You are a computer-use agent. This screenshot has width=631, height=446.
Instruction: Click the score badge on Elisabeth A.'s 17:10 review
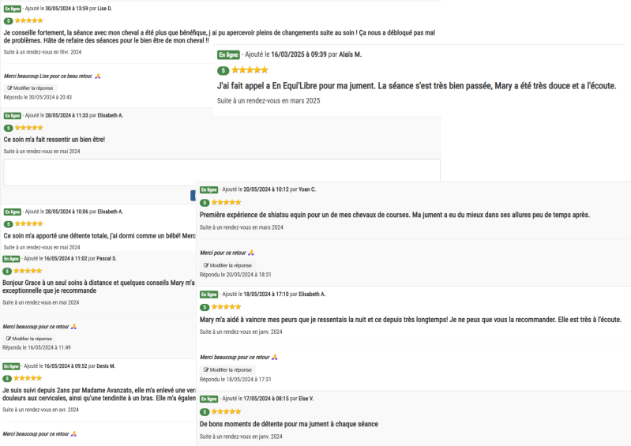(205, 307)
